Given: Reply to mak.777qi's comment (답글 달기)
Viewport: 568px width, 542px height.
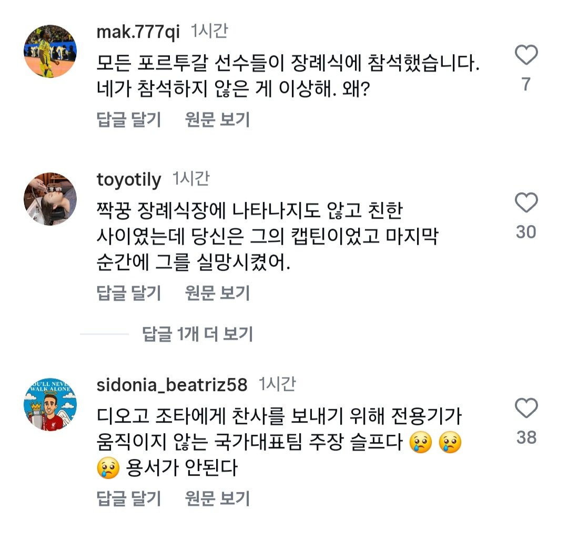Looking at the screenshot, I should 129,120.
